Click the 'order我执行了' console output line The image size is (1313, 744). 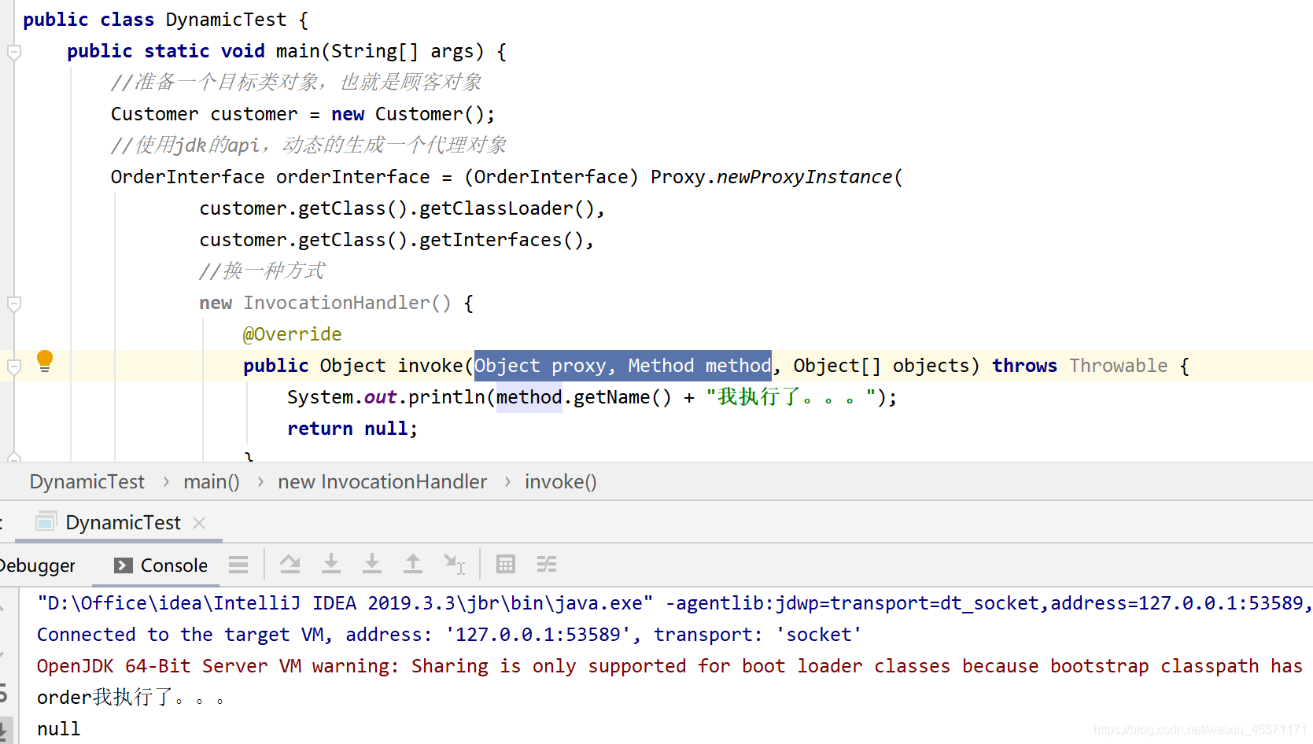pos(131,698)
